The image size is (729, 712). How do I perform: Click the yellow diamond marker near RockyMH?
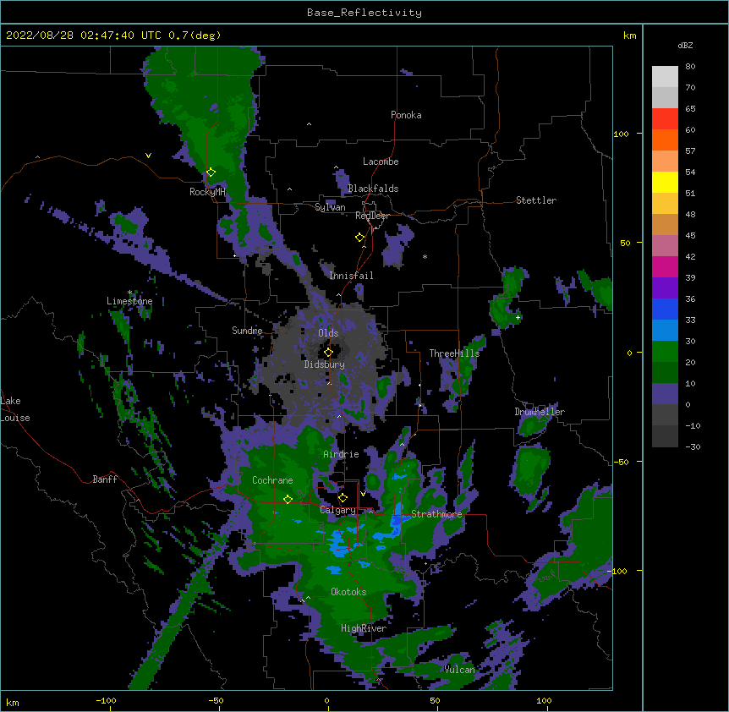[211, 173]
